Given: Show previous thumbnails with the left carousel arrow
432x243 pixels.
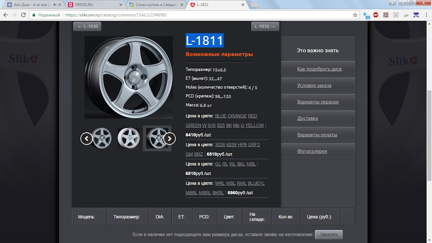Looking at the screenshot, I should (86, 138).
